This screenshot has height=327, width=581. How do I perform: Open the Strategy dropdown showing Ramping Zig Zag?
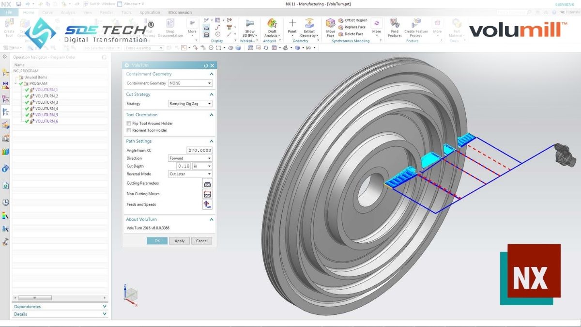[190, 104]
